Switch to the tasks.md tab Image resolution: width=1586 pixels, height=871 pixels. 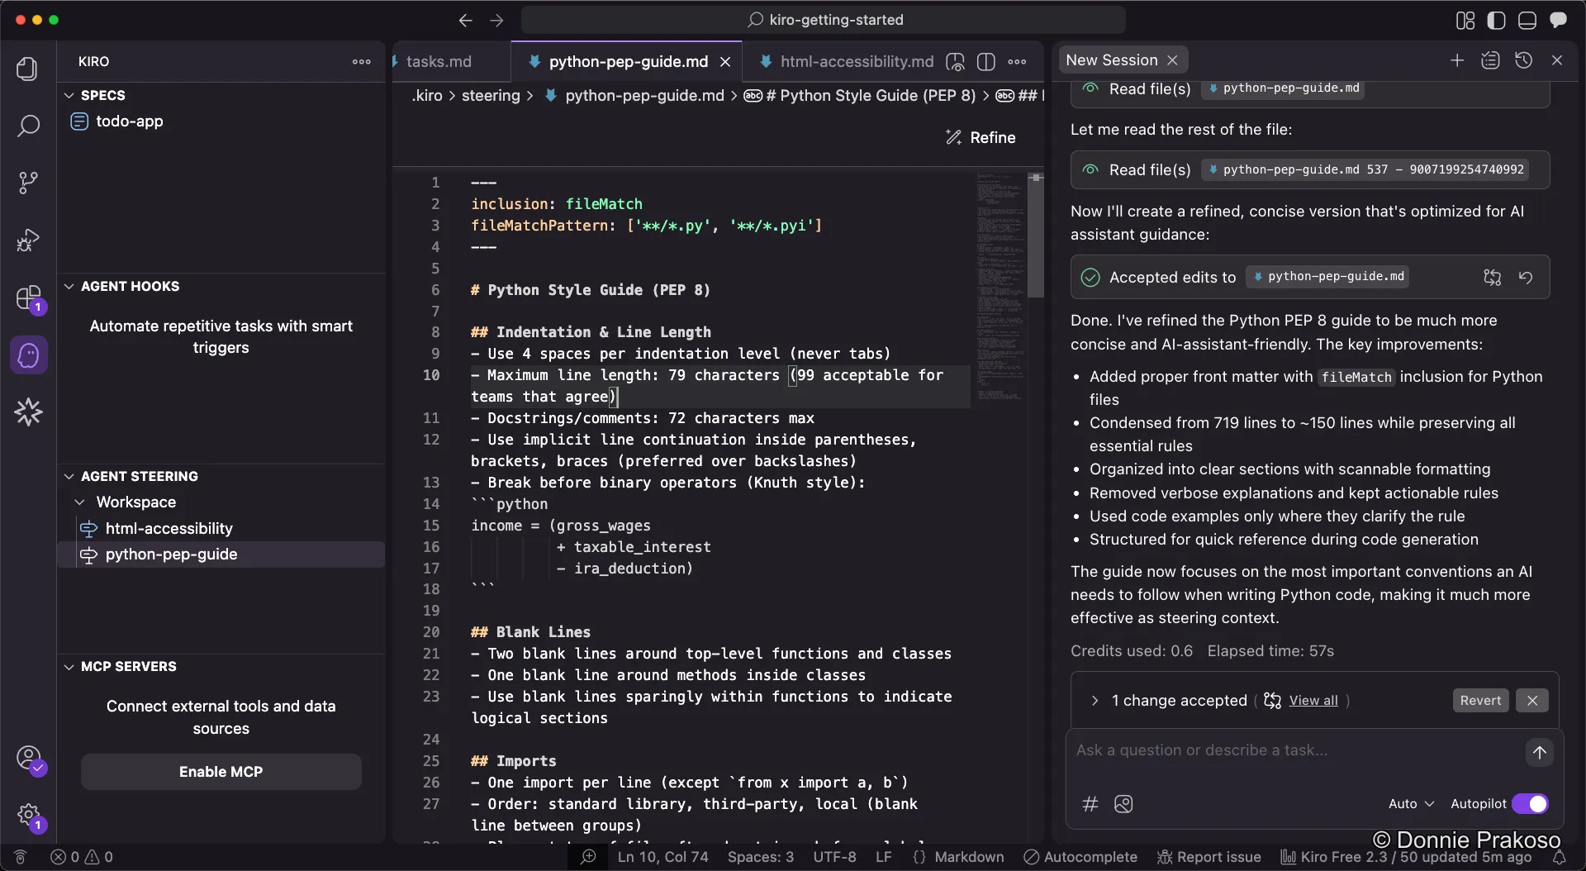[x=439, y=62]
